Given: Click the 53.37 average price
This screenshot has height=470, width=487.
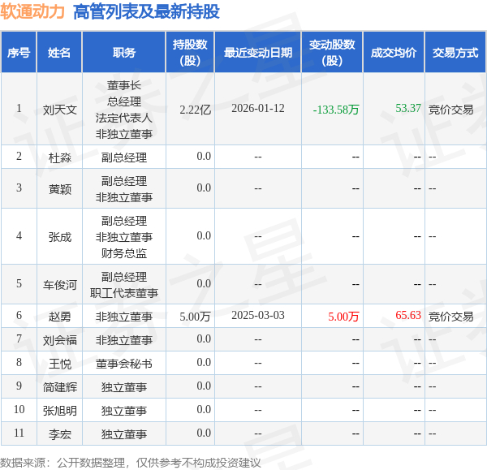Looking at the screenshot, I should [408, 108].
